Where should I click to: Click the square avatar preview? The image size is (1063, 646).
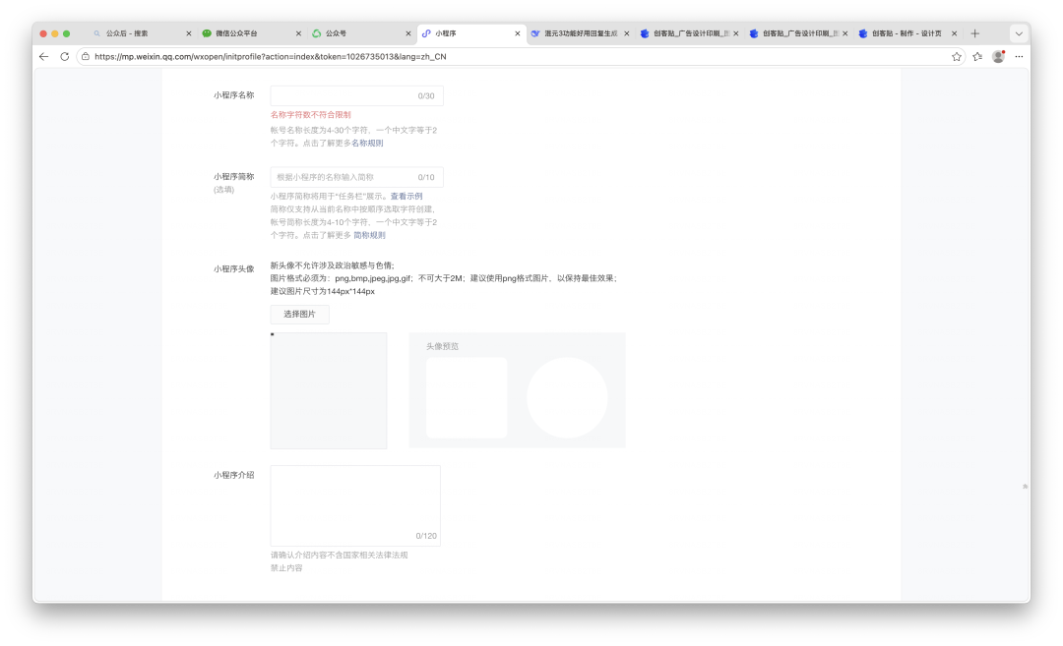467,397
